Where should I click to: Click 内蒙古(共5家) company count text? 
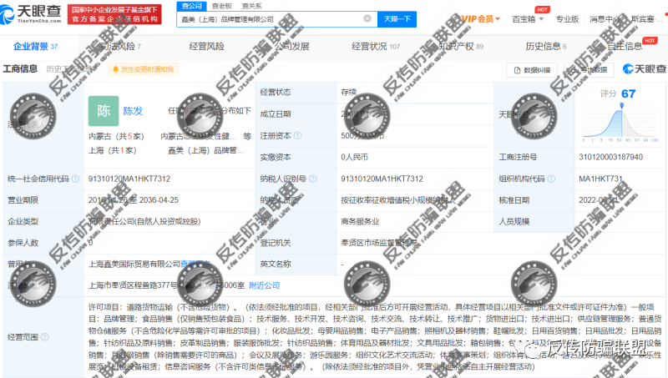[116, 136]
